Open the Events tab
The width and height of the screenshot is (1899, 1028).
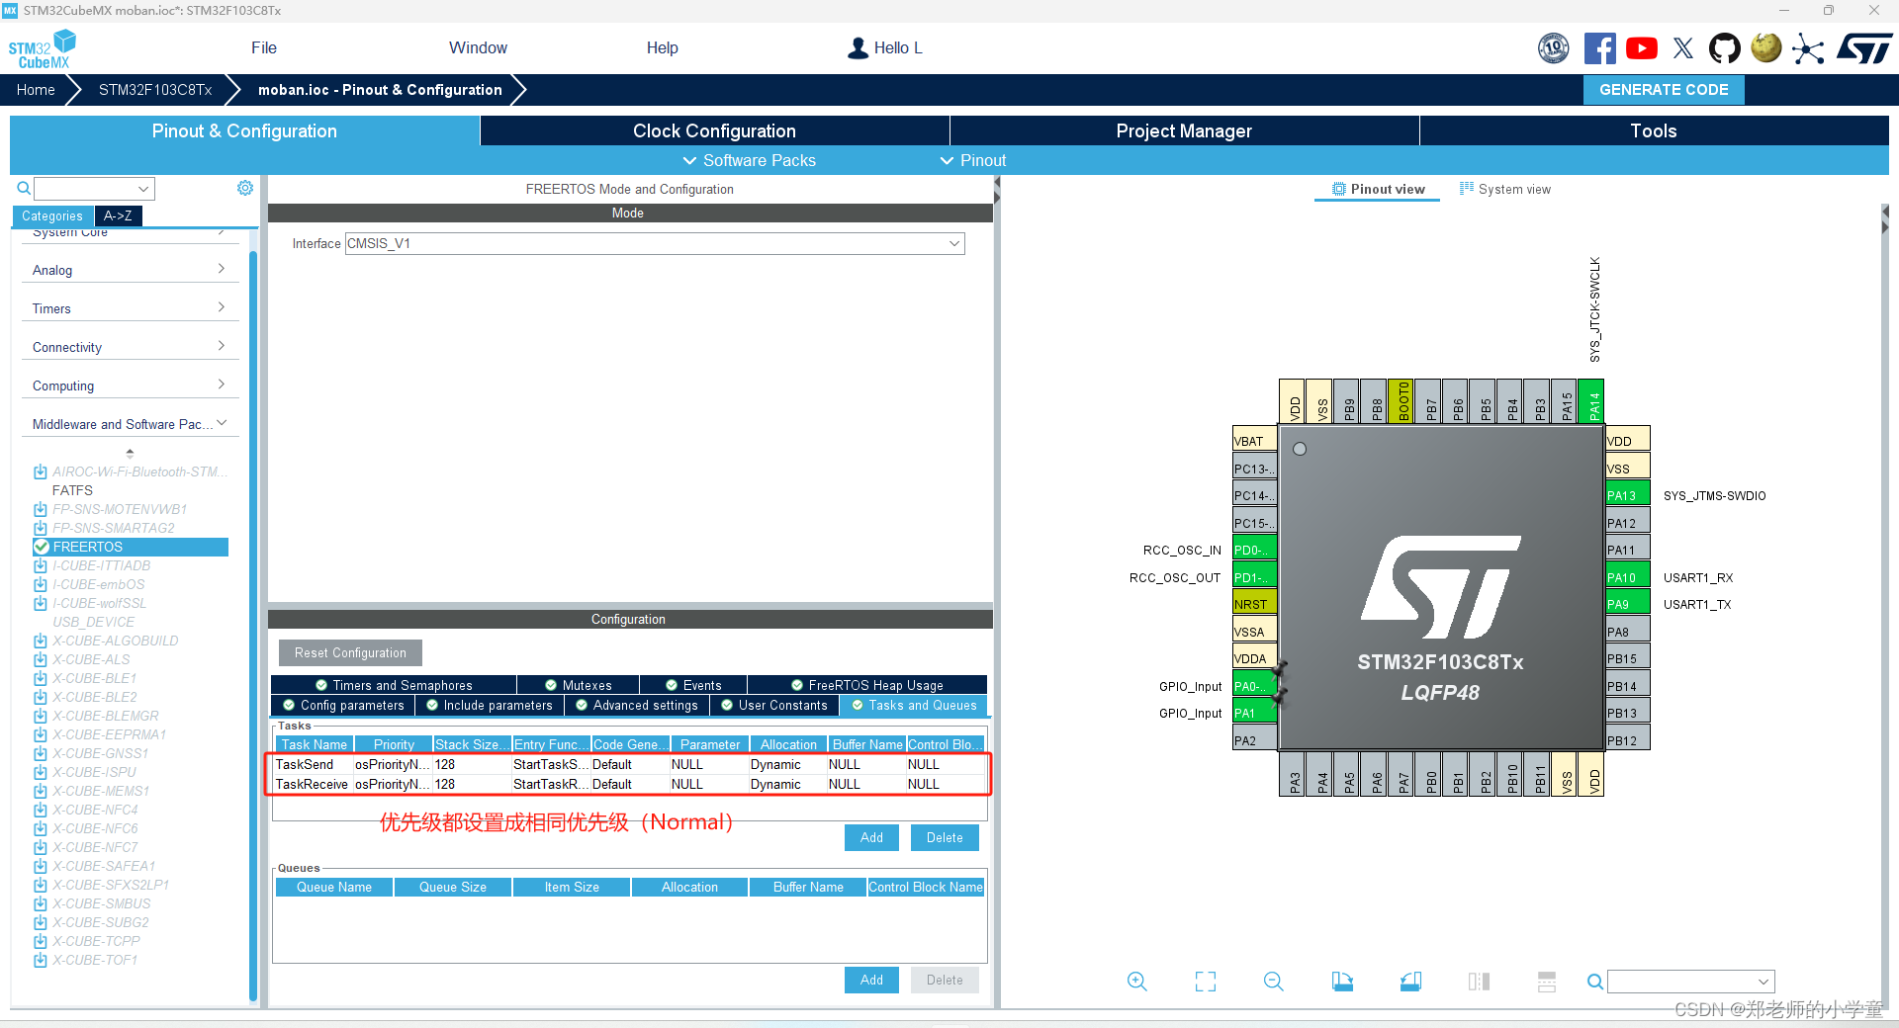click(x=693, y=685)
